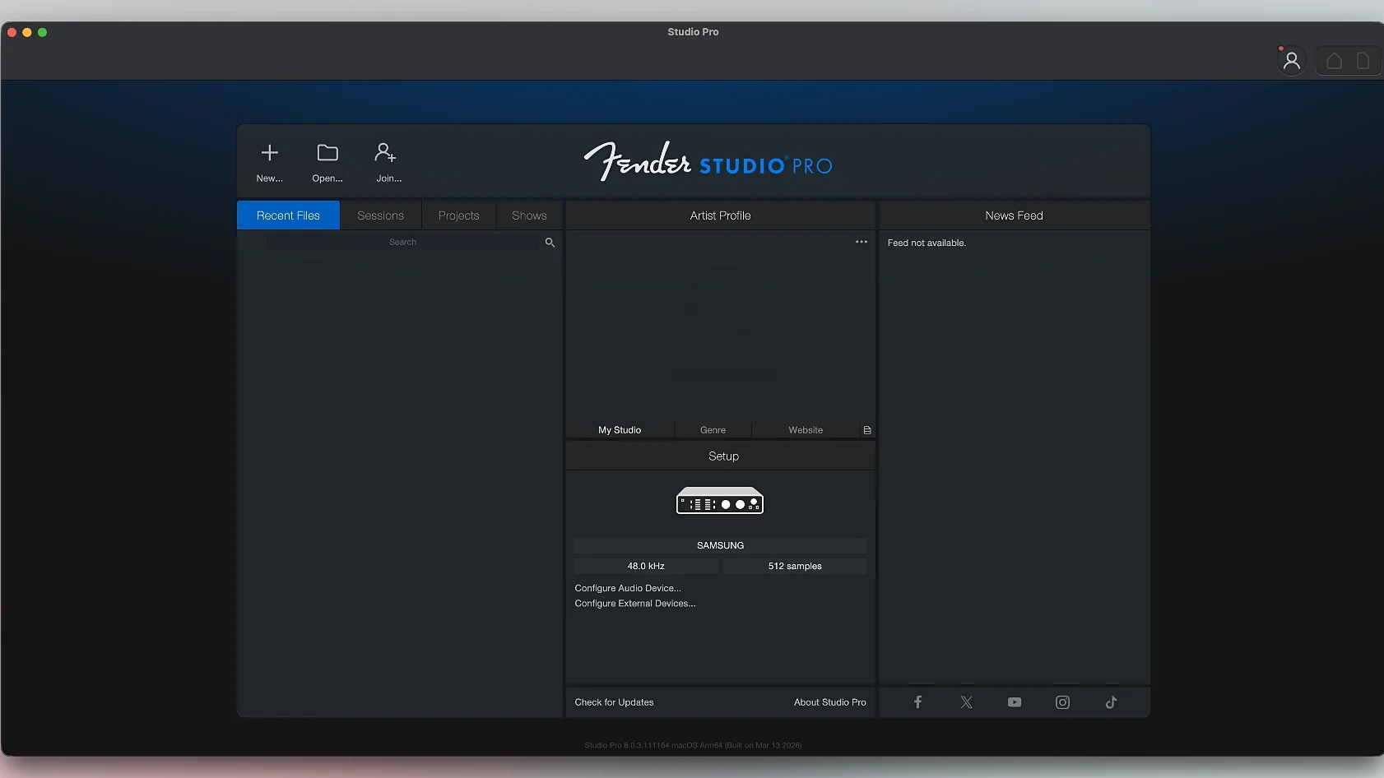Screen dimensions: 1384x778
Task: Open About Studio Pro
Action: [829, 702]
